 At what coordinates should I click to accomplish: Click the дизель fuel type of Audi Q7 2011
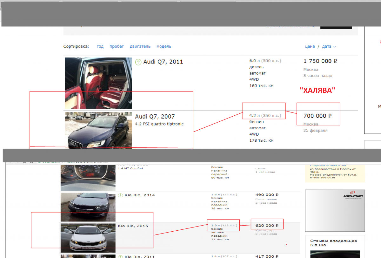click(x=257, y=67)
